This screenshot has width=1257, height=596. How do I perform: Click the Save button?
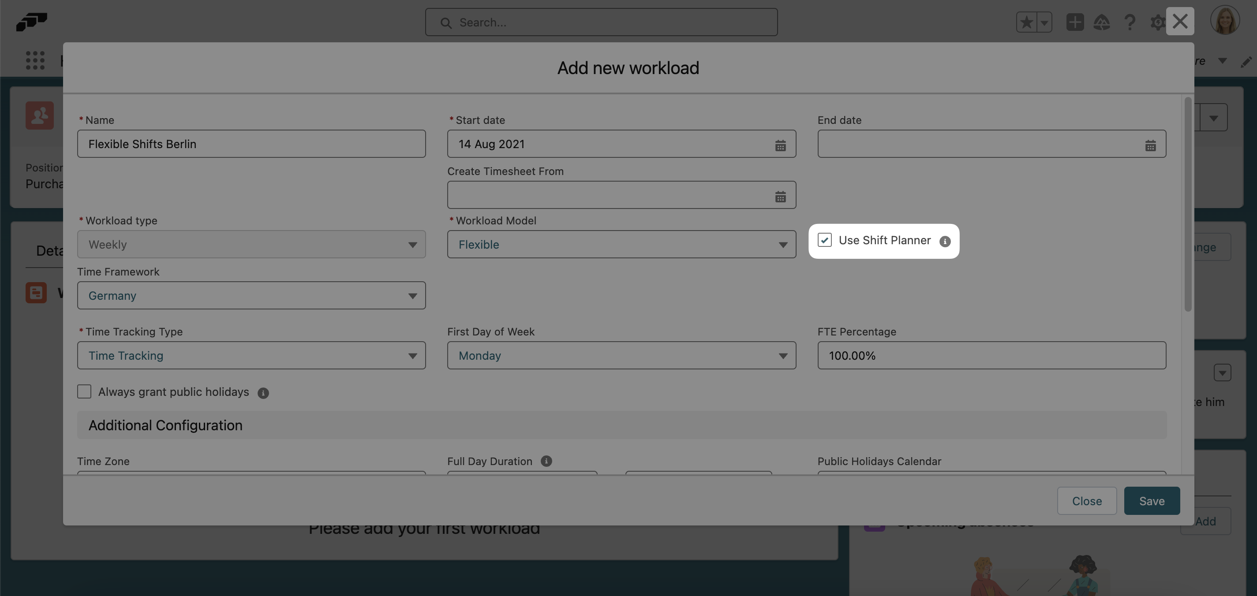coord(1152,500)
